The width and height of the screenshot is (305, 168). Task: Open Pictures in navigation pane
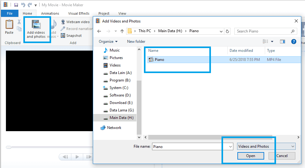(113, 58)
